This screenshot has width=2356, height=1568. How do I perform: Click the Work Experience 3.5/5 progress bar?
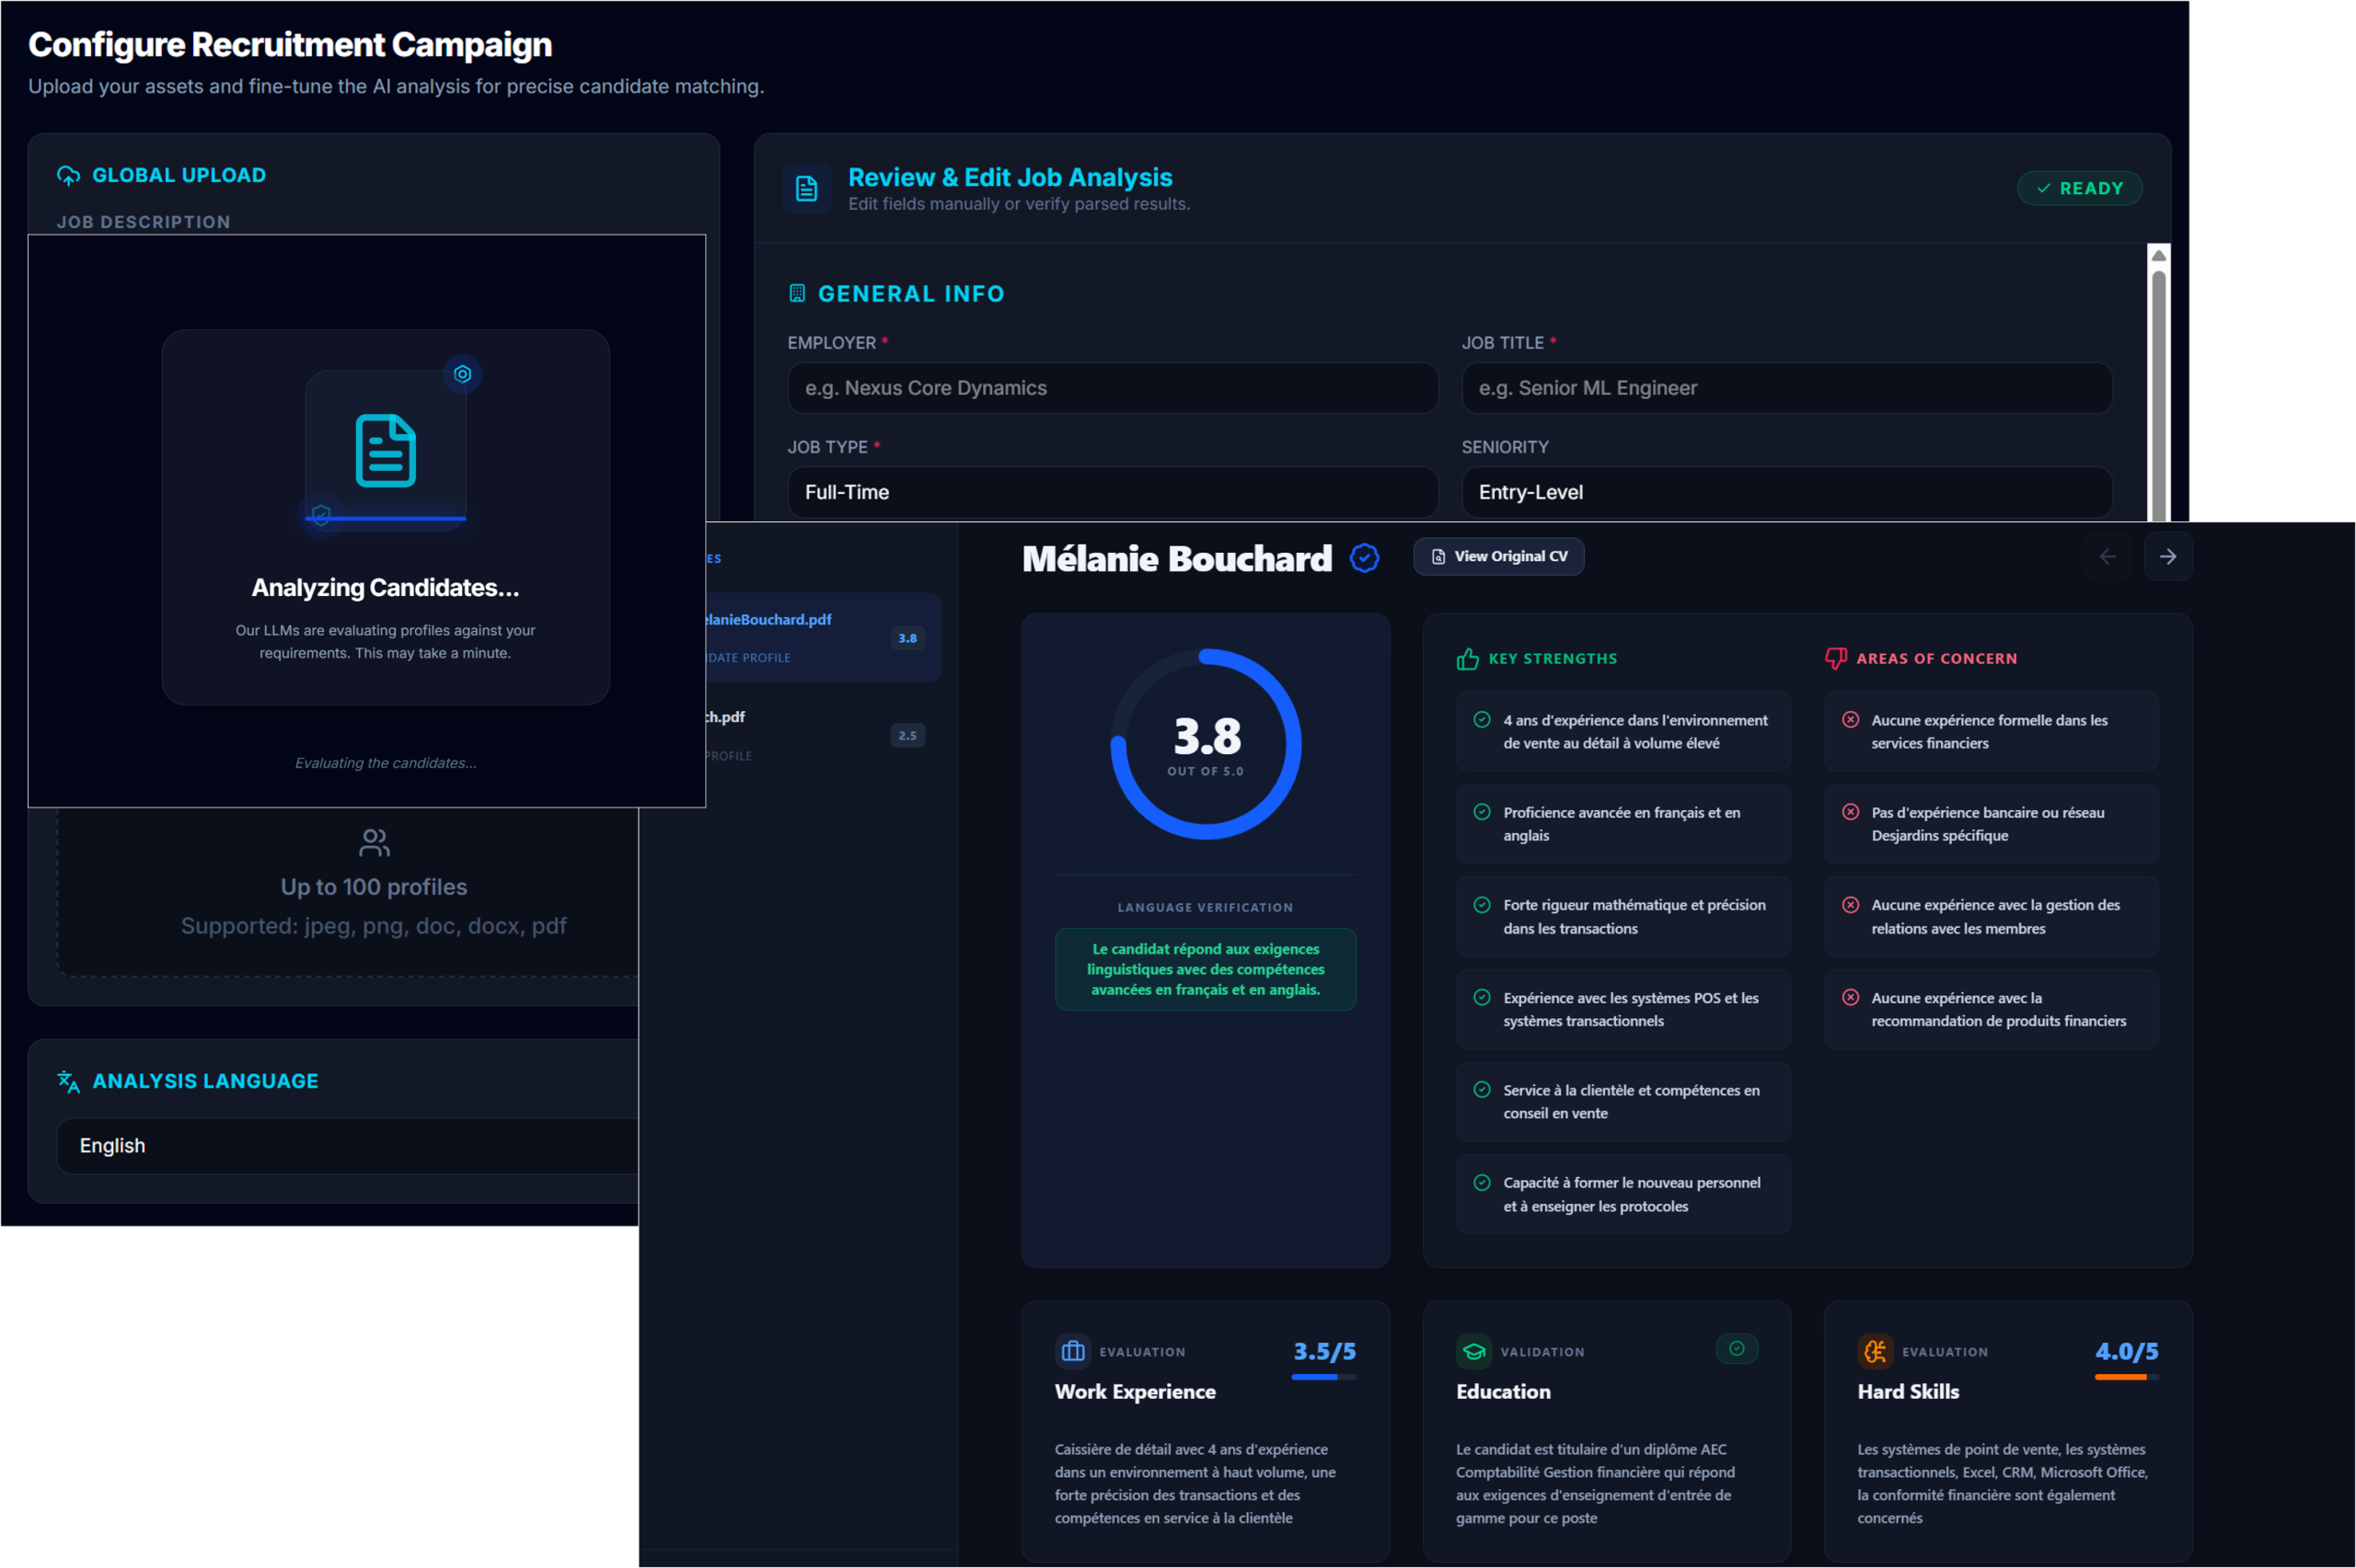click(1323, 1377)
